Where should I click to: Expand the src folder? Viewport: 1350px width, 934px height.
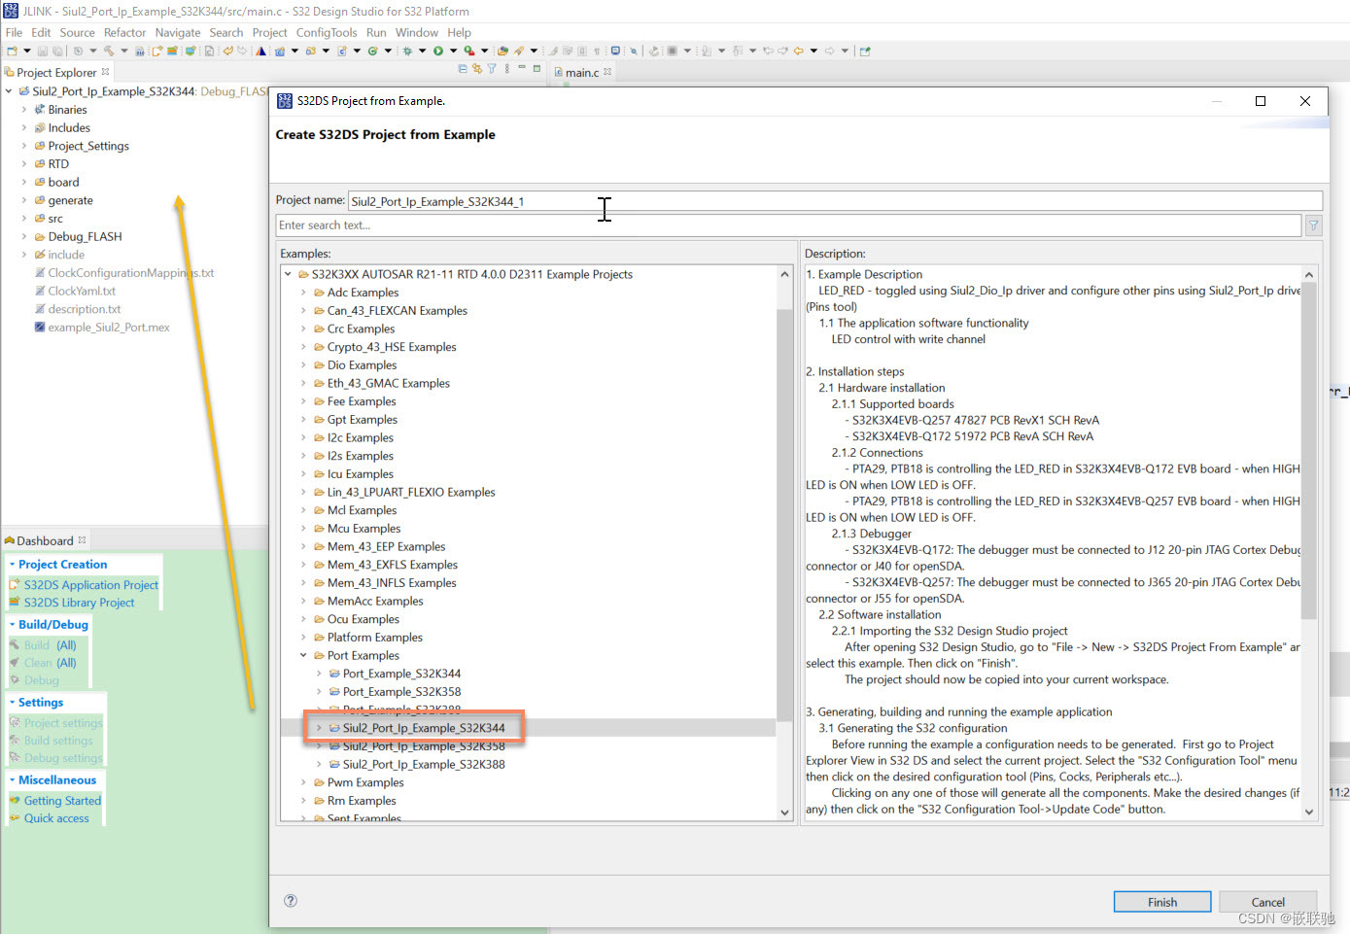pyautogui.click(x=24, y=219)
